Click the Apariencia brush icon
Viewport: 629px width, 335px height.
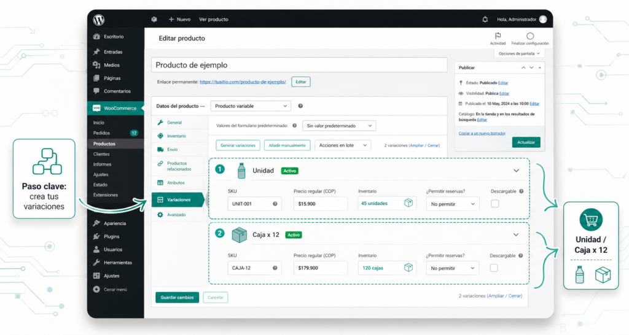(x=96, y=223)
